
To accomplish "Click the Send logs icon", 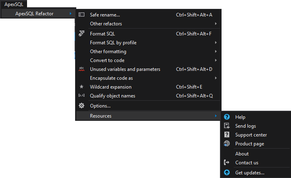I will [227, 126].
